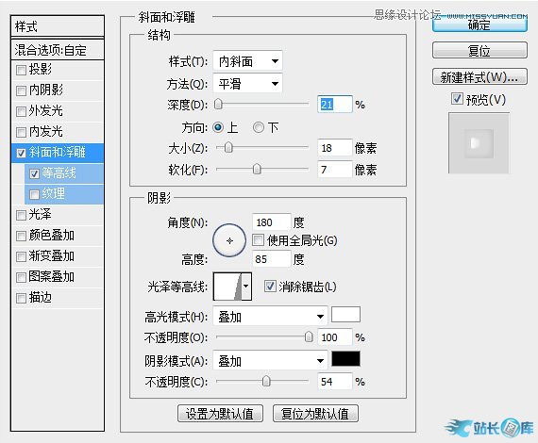The height and width of the screenshot is (443, 538).
Task: Click the 不透明度(O) field showing 100
Action: [334, 337]
